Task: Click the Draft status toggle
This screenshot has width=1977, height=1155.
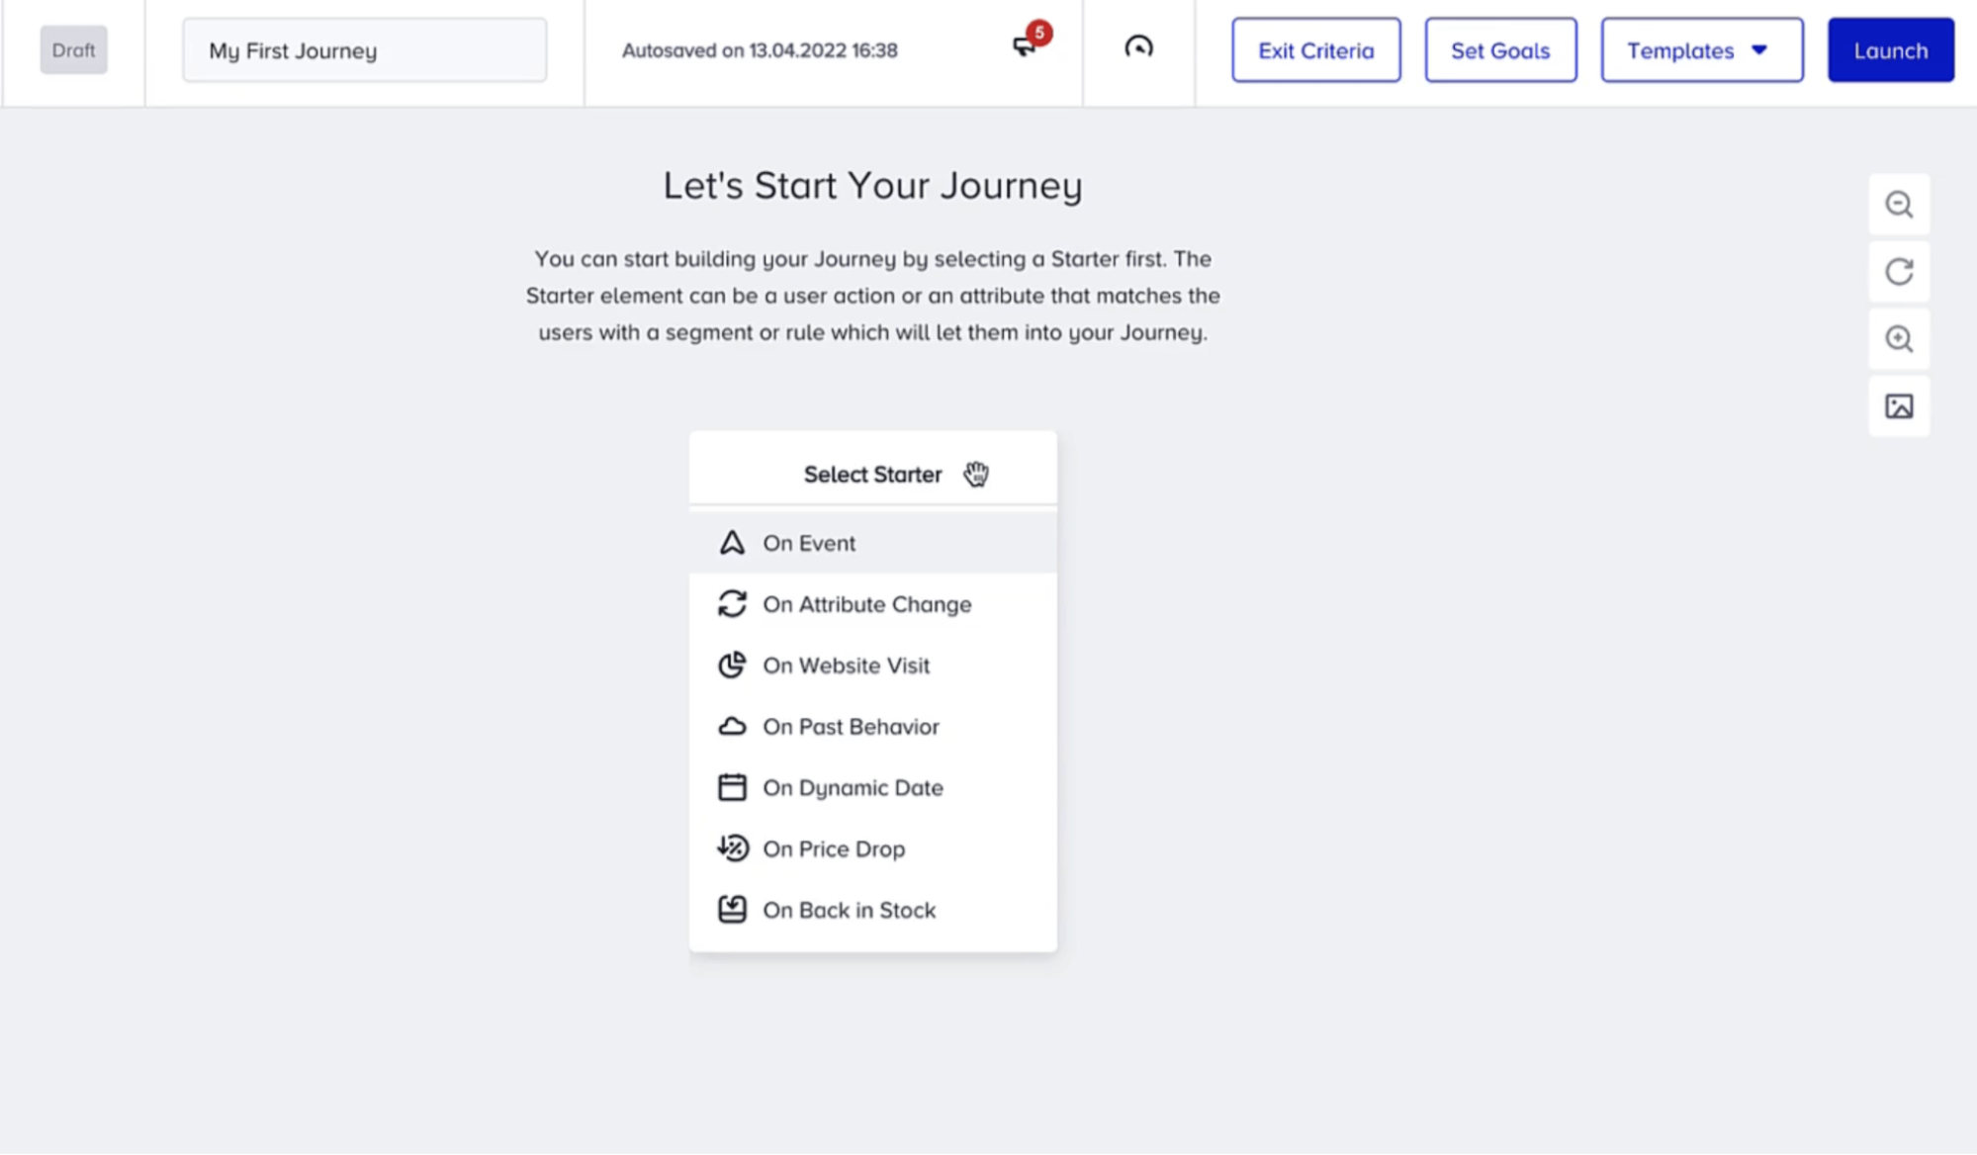Action: (73, 49)
